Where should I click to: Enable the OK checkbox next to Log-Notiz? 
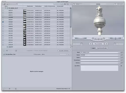coord(120,66)
